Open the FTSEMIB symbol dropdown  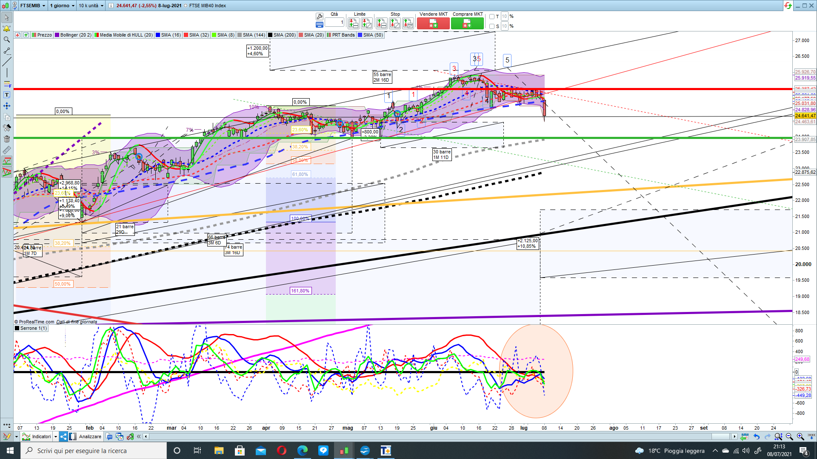[33, 6]
